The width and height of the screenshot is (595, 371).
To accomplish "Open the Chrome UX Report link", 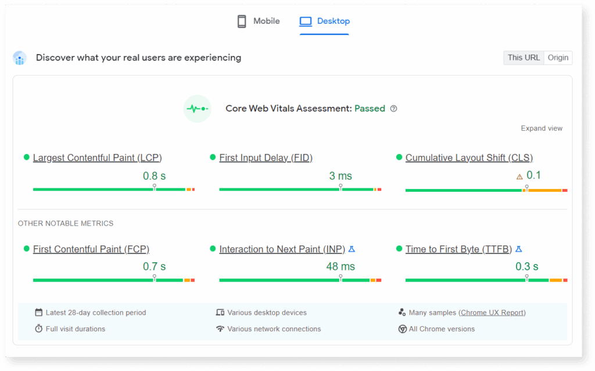I will pyautogui.click(x=492, y=312).
